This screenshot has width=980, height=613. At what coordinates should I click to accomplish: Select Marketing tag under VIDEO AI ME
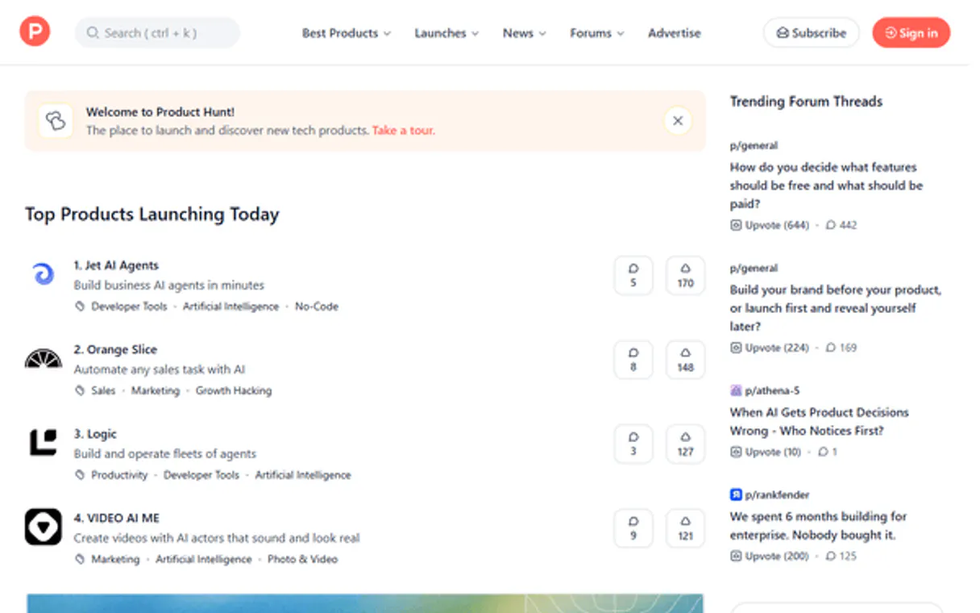pos(115,559)
